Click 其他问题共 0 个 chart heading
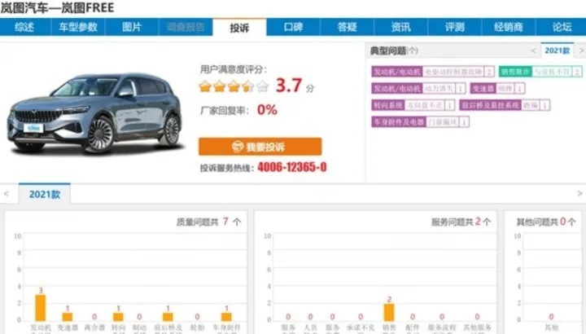Screen dimensions: 586x334 coord(546,222)
